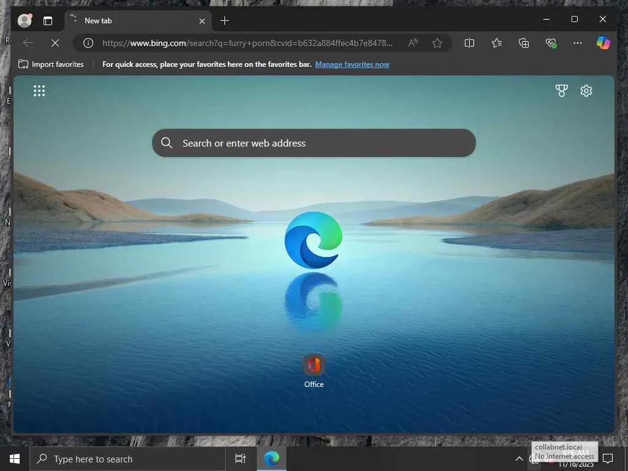
Task: Click the Search or enter web address box
Action: click(x=314, y=143)
